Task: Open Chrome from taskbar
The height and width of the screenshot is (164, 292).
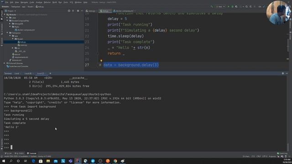Action: pyautogui.click(x=115, y=161)
